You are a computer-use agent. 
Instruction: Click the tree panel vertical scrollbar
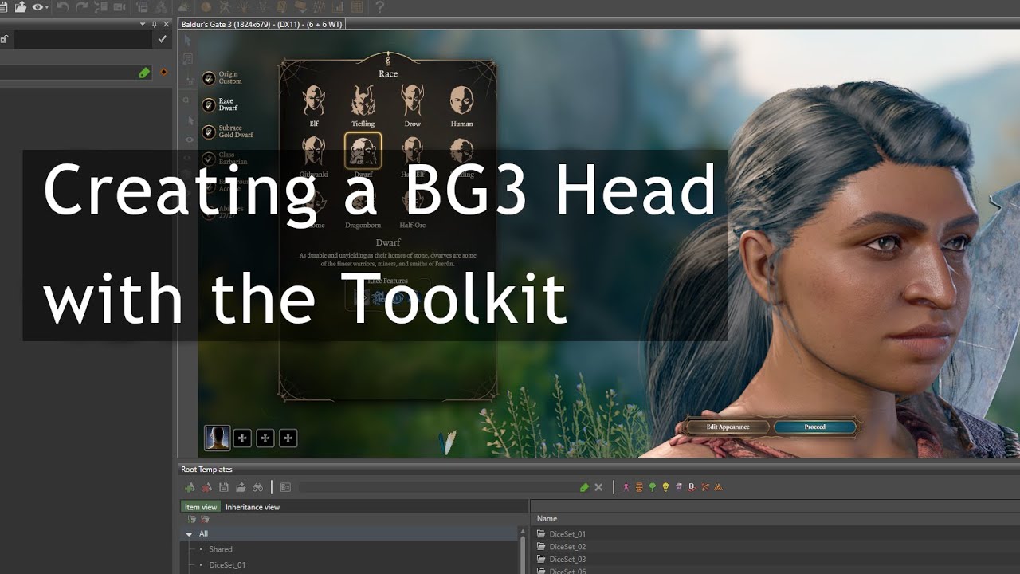pos(523,554)
